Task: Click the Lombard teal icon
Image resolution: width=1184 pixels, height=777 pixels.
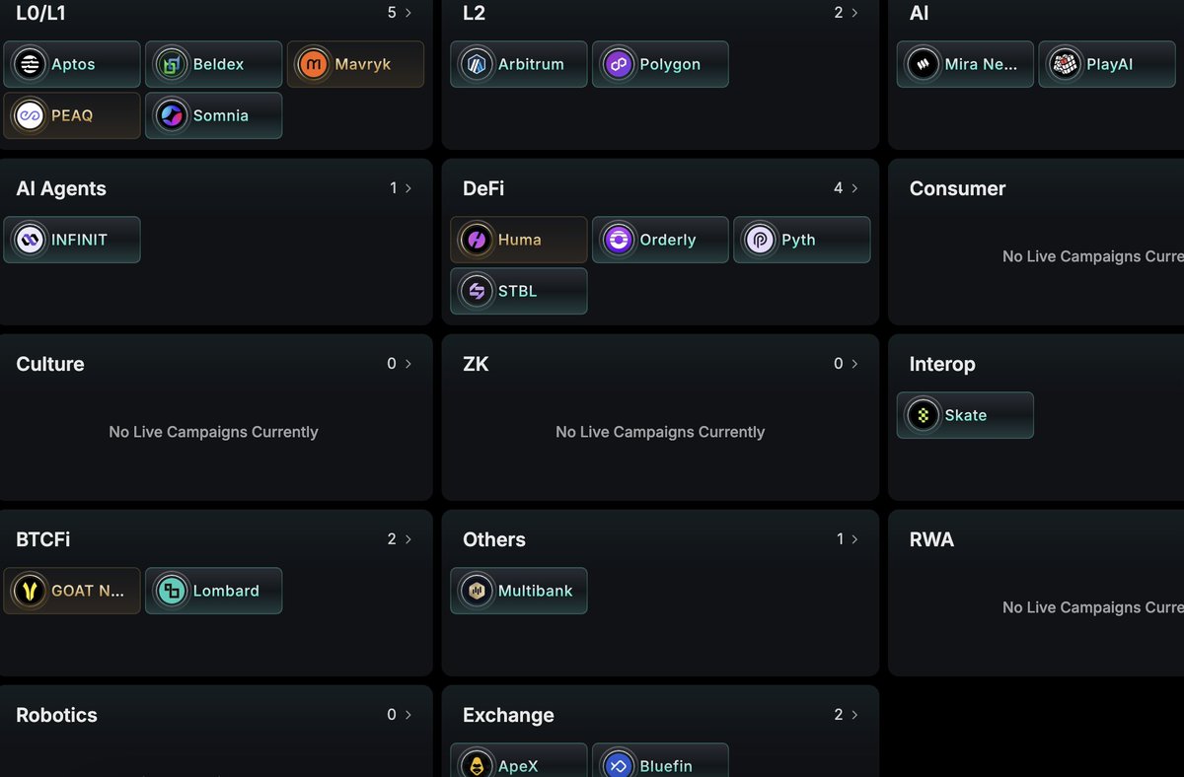Action: (x=172, y=591)
